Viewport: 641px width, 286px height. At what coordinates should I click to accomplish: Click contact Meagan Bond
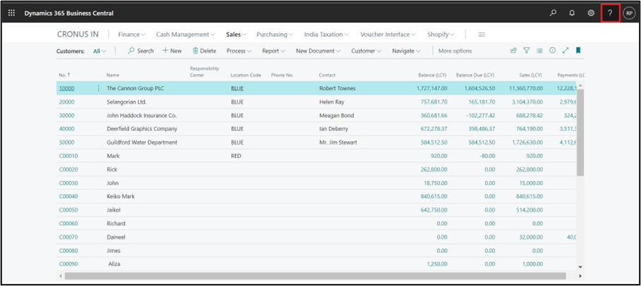pyautogui.click(x=337, y=116)
